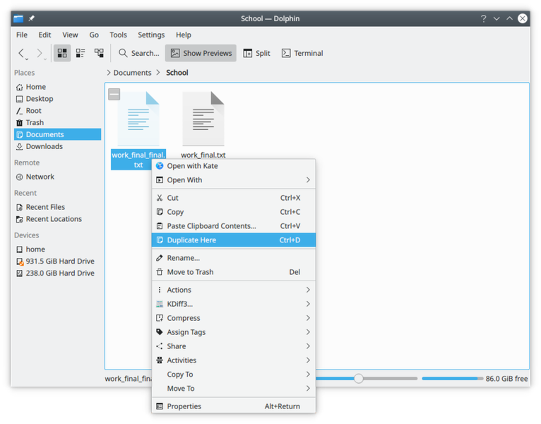The image size is (541, 424).
Task: Adjust the icon zoom slider handle
Action: point(358,379)
